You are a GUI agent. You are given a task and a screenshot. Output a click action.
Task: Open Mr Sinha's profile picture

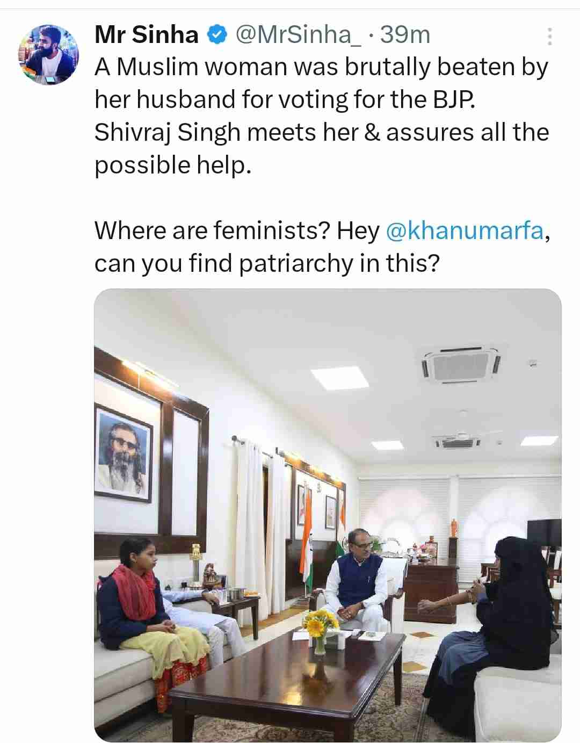tap(48, 54)
